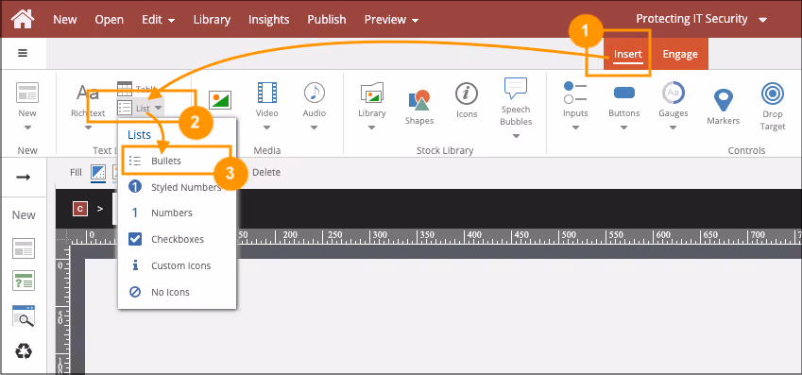
Task: Click the browser magnifier sidebar icon
Action: (24, 316)
